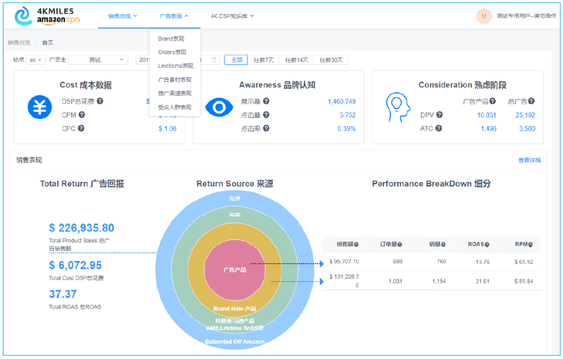
Task: Open the 查看详情 link
Action: pos(529,160)
